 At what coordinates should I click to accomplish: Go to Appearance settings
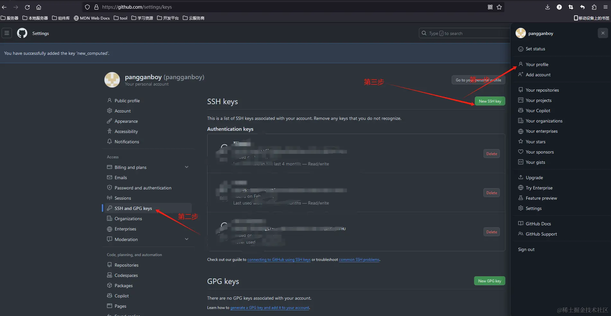(126, 121)
